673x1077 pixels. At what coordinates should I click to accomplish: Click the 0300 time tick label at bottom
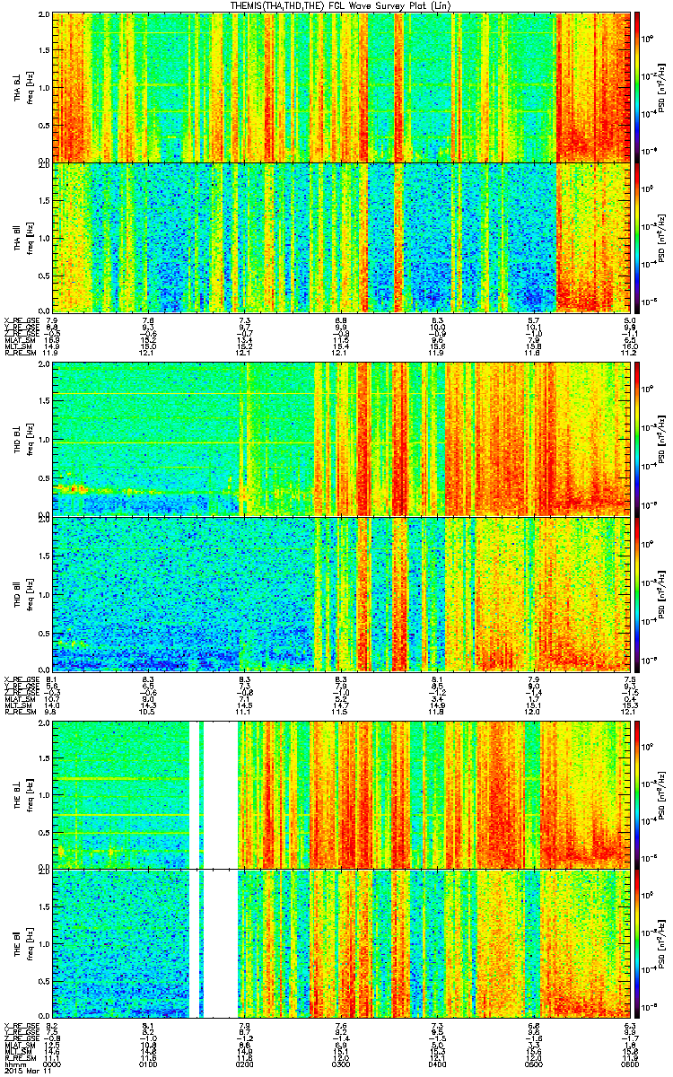[x=341, y=1064]
